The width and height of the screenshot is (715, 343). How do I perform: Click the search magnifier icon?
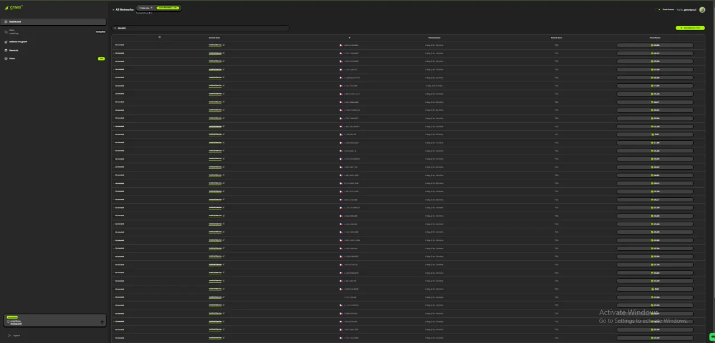tap(115, 28)
